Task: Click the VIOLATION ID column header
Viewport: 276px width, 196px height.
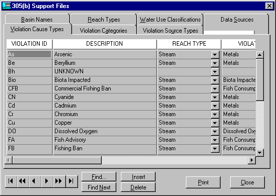Action: point(29,44)
